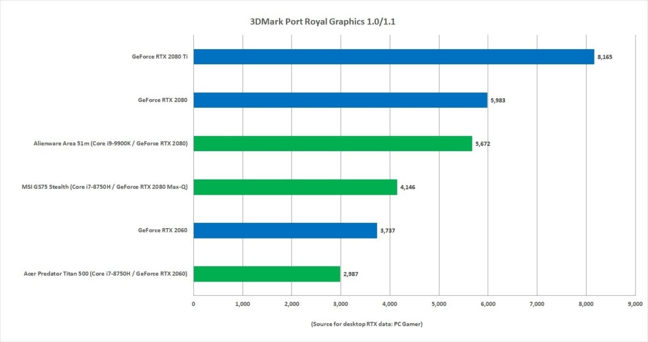648x342 pixels.
Task: Click the 5,000 tick on the horizontal axis
Action: (x=439, y=304)
